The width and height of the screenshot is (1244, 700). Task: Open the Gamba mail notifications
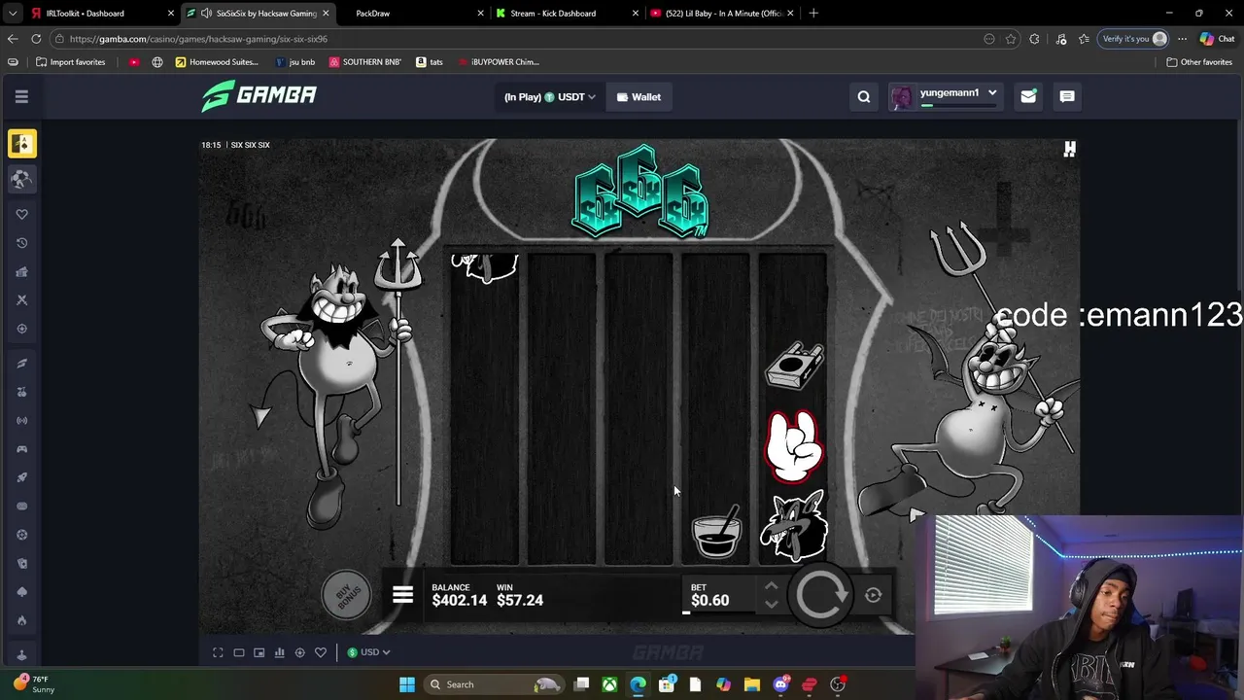pos(1027,96)
